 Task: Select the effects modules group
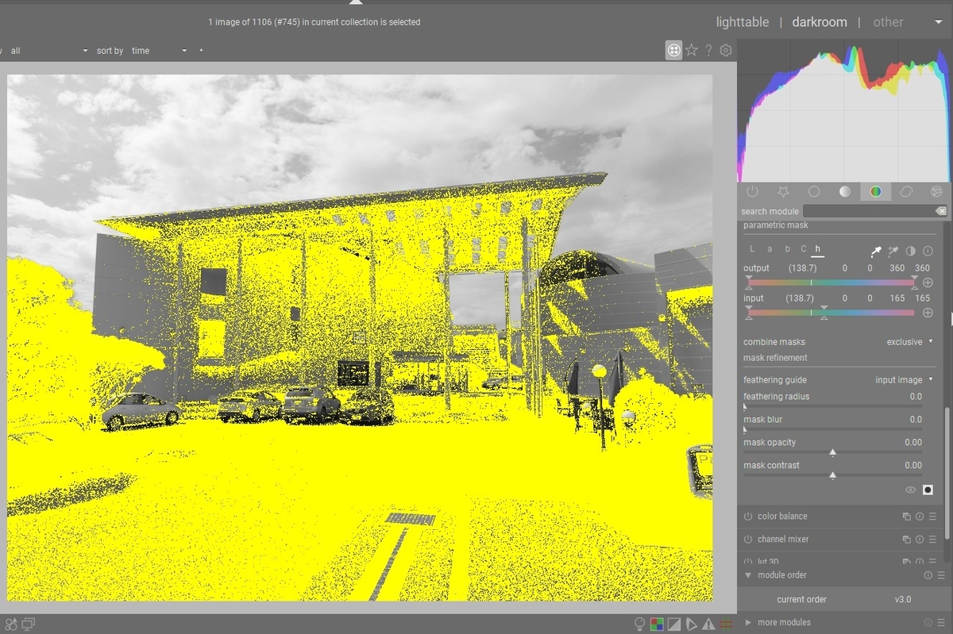(936, 192)
